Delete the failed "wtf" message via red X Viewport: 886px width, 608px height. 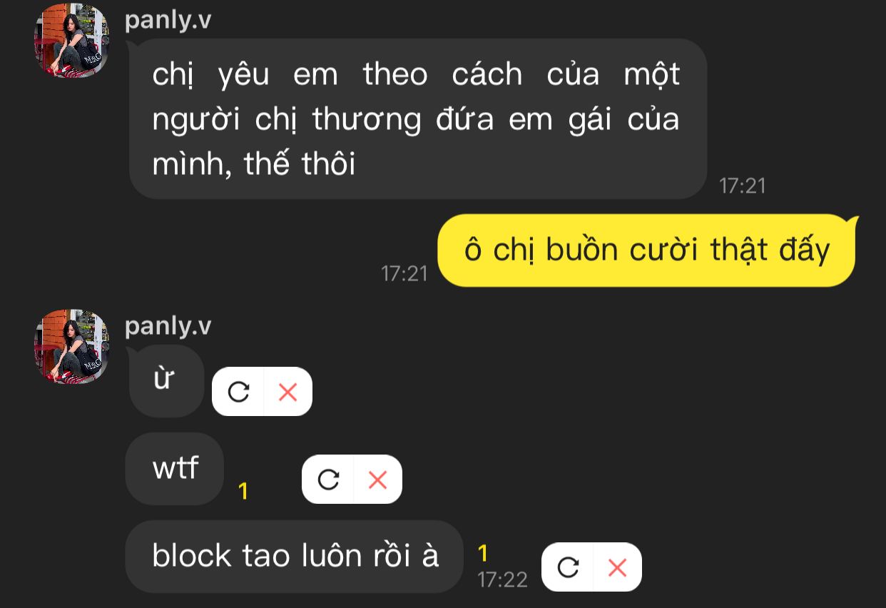click(377, 480)
